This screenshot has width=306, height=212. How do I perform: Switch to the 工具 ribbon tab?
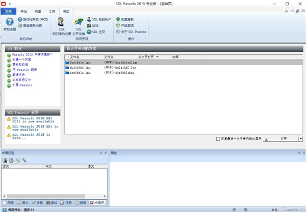[x=52, y=11]
